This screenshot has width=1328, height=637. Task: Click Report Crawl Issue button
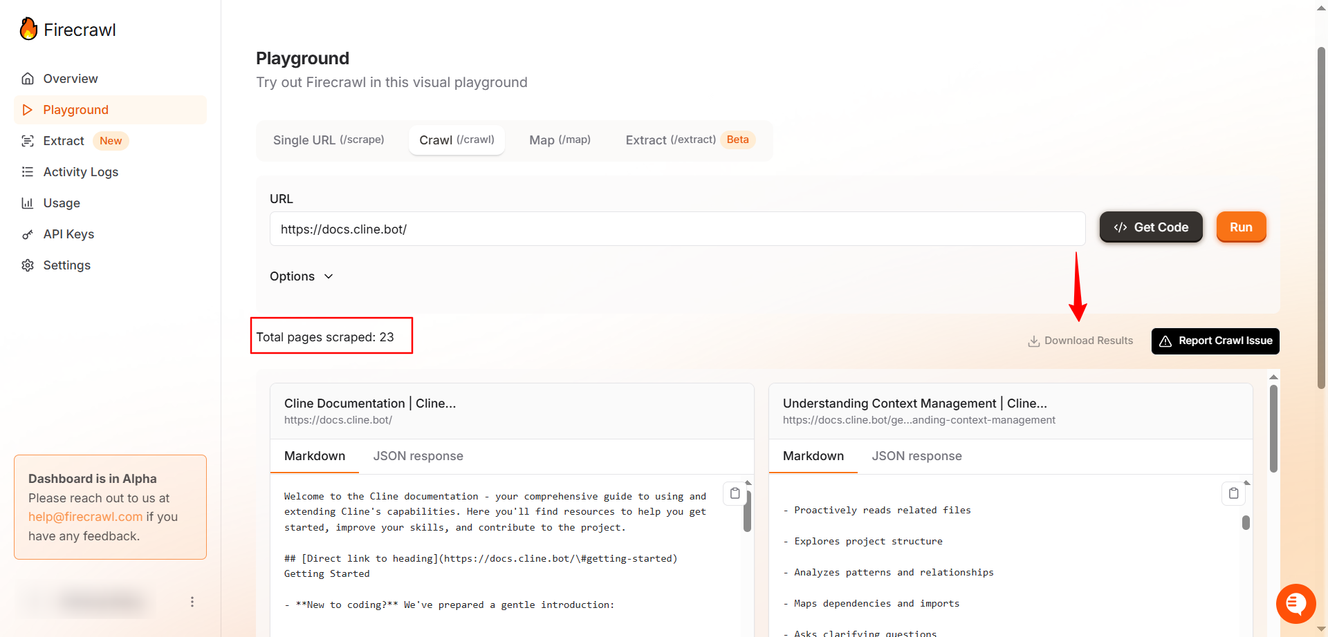click(1215, 341)
